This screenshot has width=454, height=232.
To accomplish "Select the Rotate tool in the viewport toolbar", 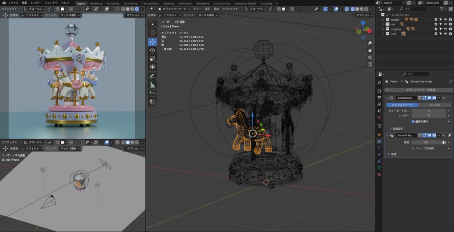I will pyautogui.click(x=152, y=50).
